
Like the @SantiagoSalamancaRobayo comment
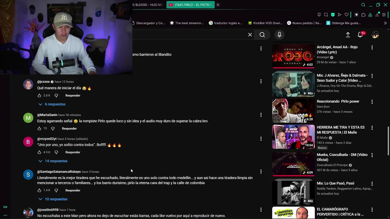click(x=39, y=190)
